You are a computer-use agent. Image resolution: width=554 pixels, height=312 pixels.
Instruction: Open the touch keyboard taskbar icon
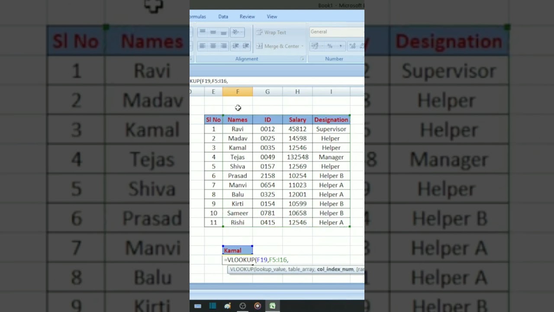click(x=198, y=306)
